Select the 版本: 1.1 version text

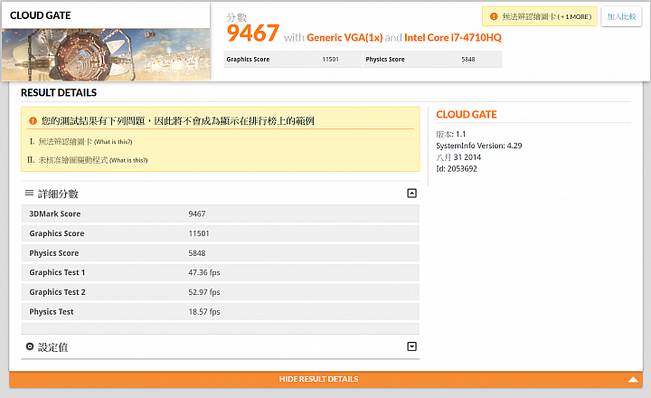(x=451, y=134)
